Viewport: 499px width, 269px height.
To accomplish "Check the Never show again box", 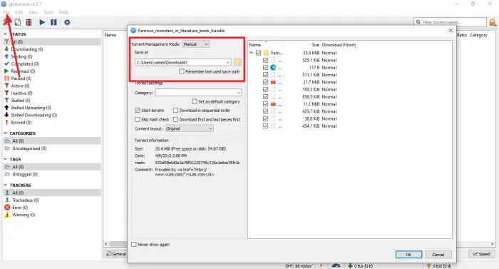I will [134, 245].
